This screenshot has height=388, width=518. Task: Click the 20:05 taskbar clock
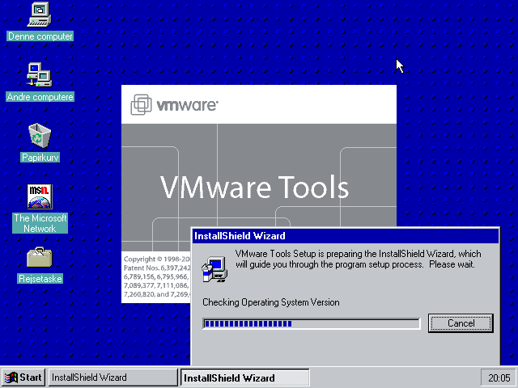coord(499,377)
